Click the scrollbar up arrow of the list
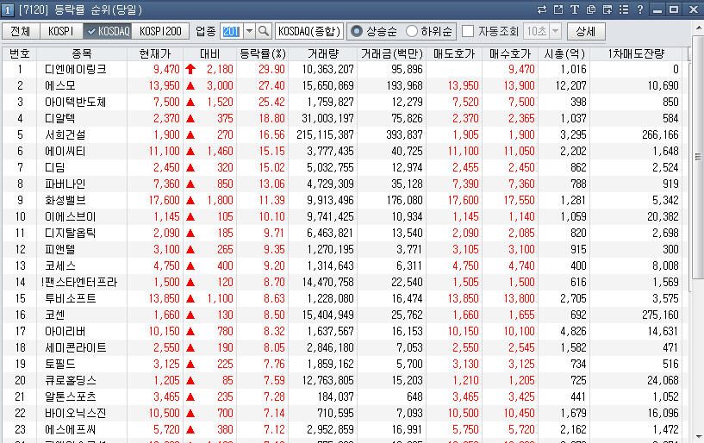 [x=698, y=54]
